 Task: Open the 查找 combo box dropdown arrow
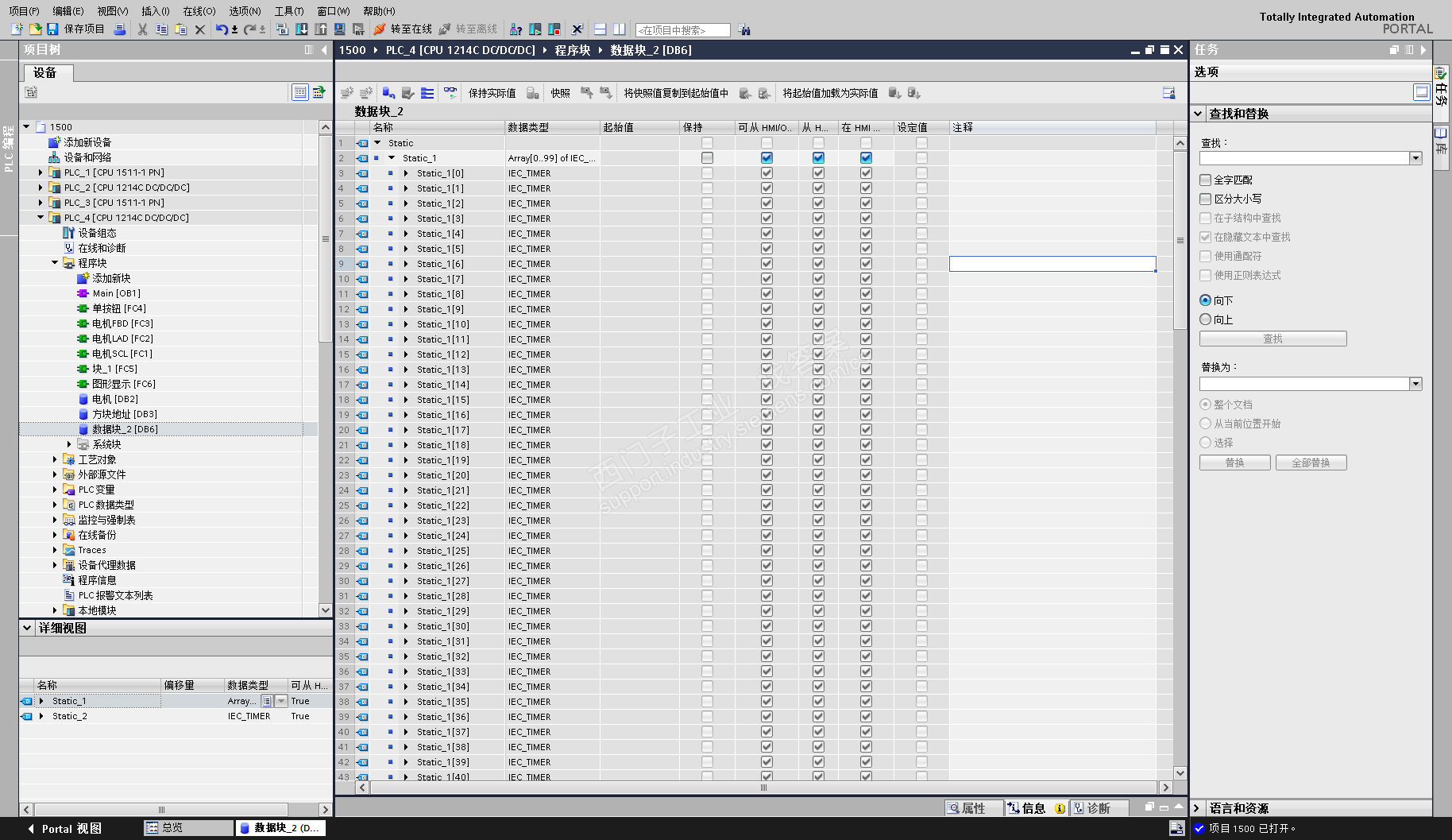pos(1415,158)
